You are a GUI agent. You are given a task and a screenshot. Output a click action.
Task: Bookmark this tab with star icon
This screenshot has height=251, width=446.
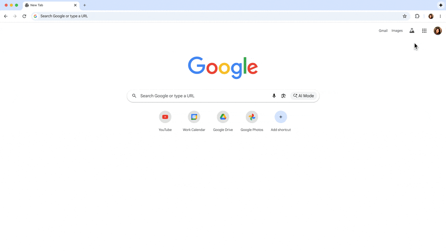coord(405,16)
